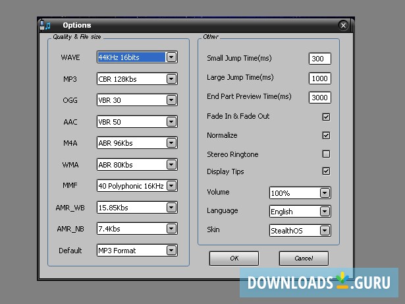Click the Stereo Ringtone label
Viewport: 405px width, 304px height.
pyautogui.click(x=232, y=154)
